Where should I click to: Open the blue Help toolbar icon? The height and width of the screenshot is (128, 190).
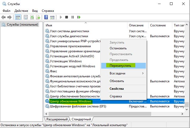[46, 17]
